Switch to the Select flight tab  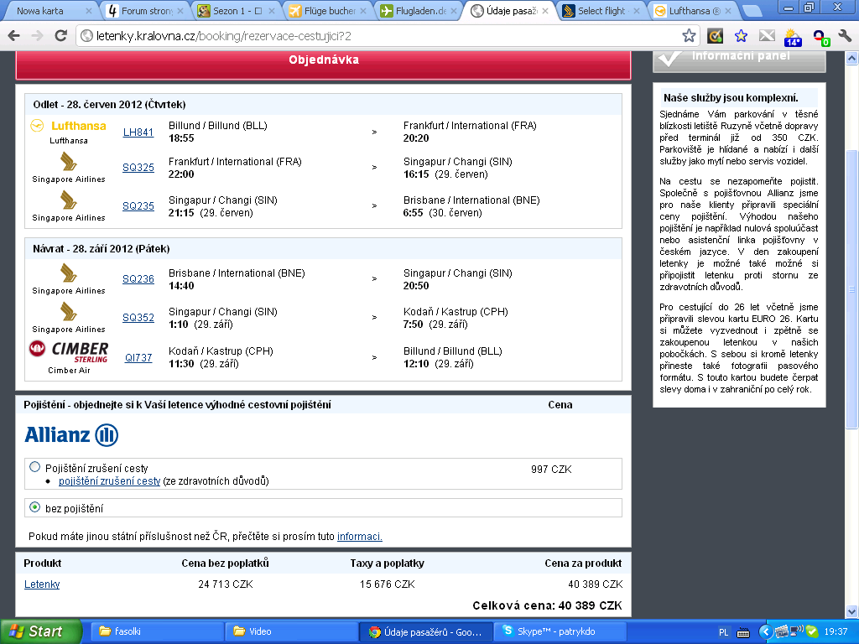click(x=601, y=11)
